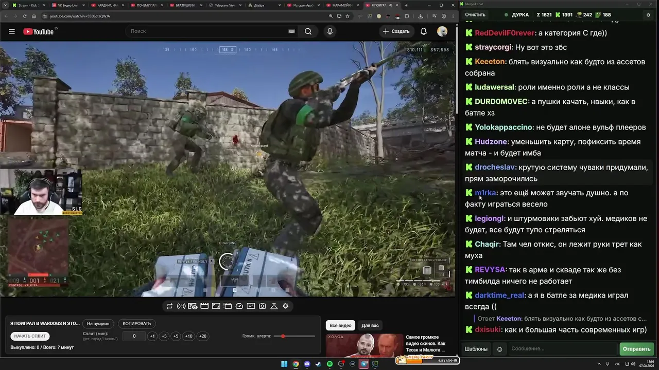The width and height of the screenshot is (659, 370).
Task: Click the dashed-frame window icon under the video
Action: pos(228,306)
